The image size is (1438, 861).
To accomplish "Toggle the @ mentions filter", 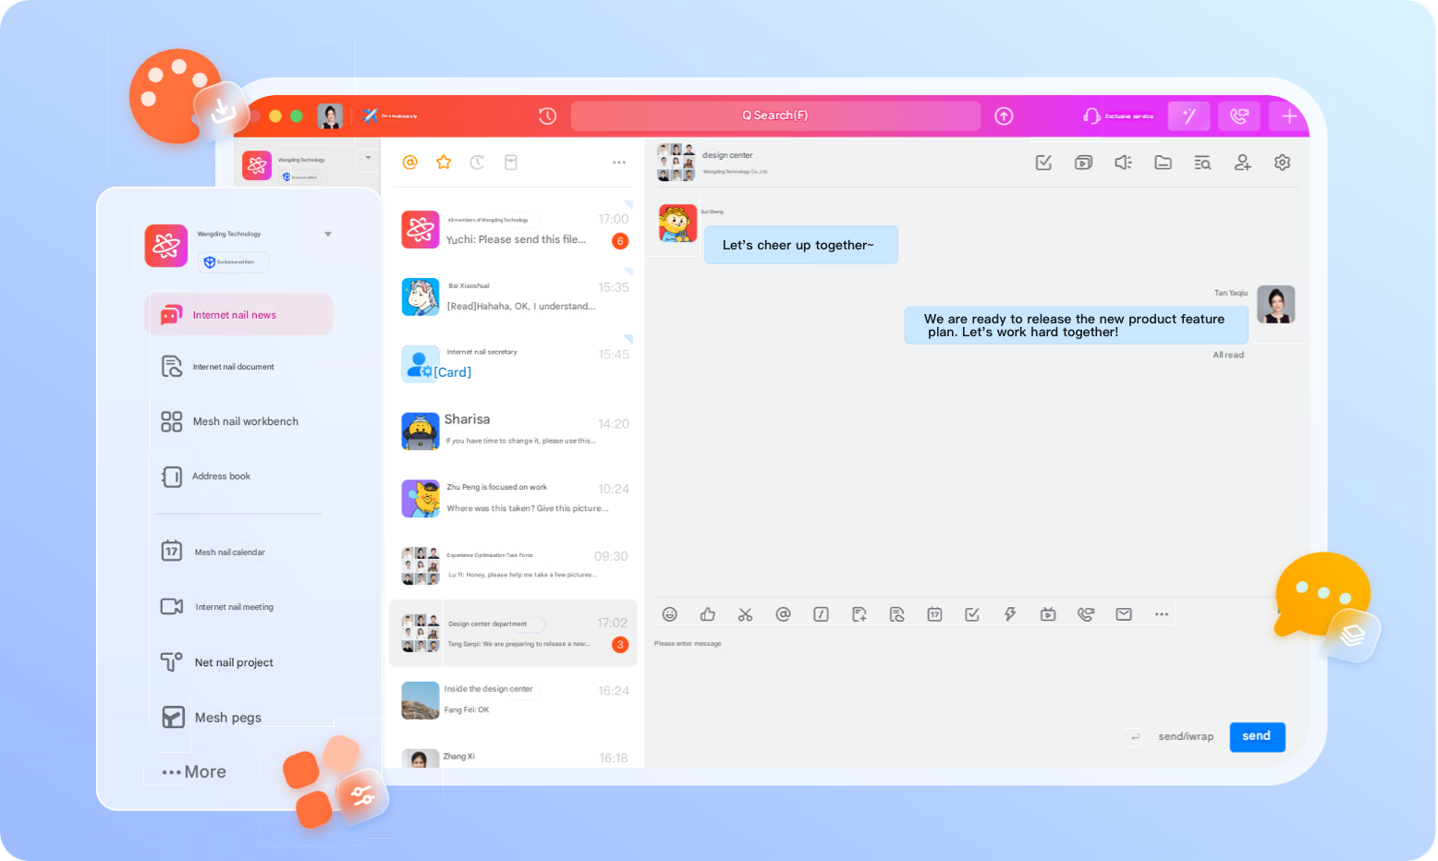I will (410, 163).
